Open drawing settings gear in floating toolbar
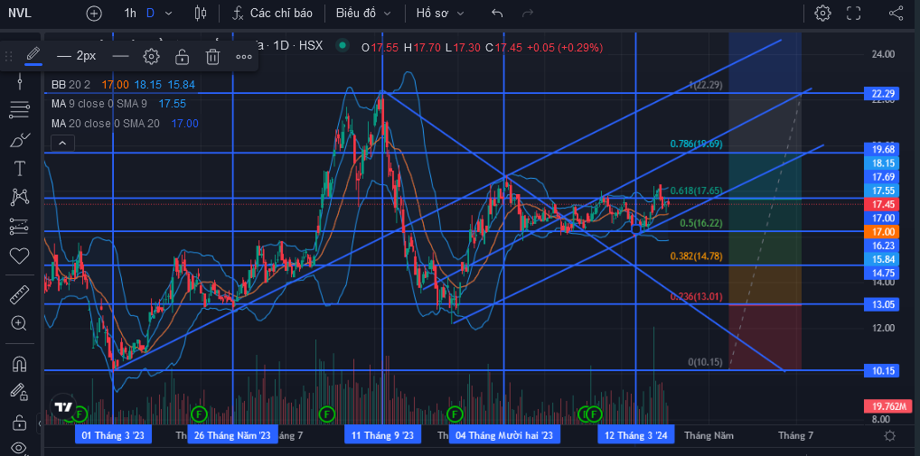Image resolution: width=920 pixels, height=456 pixels. (152, 56)
